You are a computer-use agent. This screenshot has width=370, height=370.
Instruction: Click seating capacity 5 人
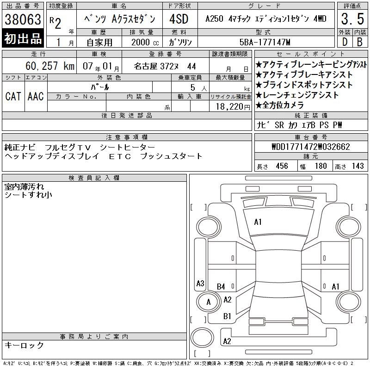click(x=198, y=88)
